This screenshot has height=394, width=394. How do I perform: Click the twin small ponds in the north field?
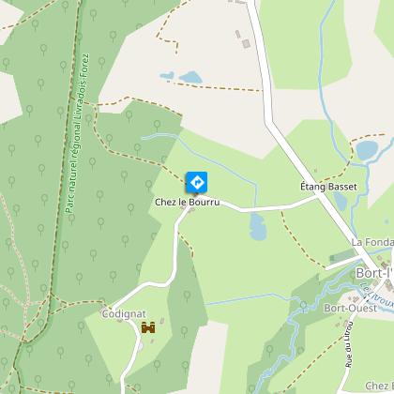tap(181, 77)
